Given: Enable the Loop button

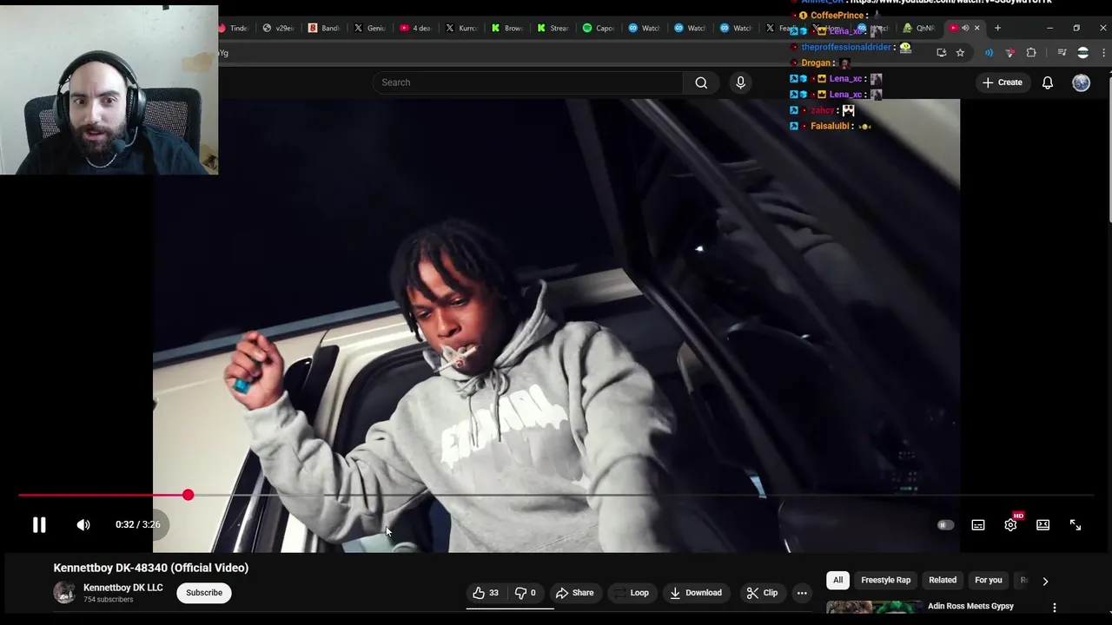Looking at the screenshot, I should coord(631,593).
